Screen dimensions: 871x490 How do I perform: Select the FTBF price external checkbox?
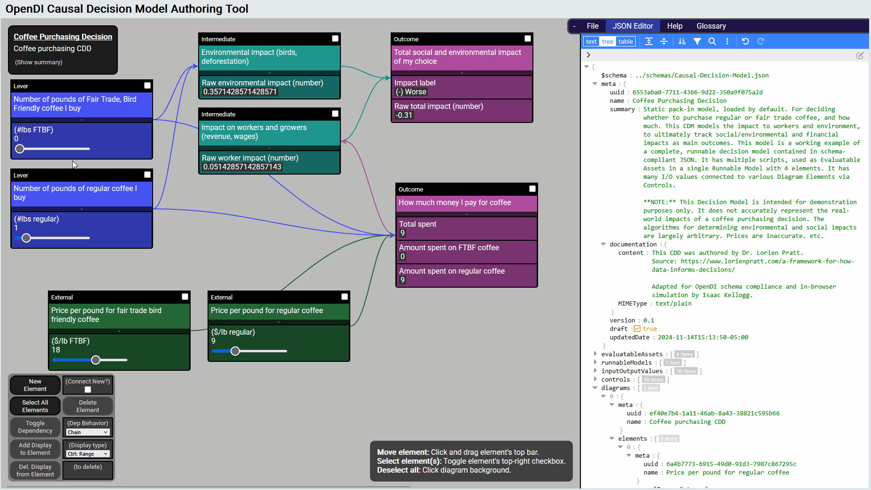point(185,297)
